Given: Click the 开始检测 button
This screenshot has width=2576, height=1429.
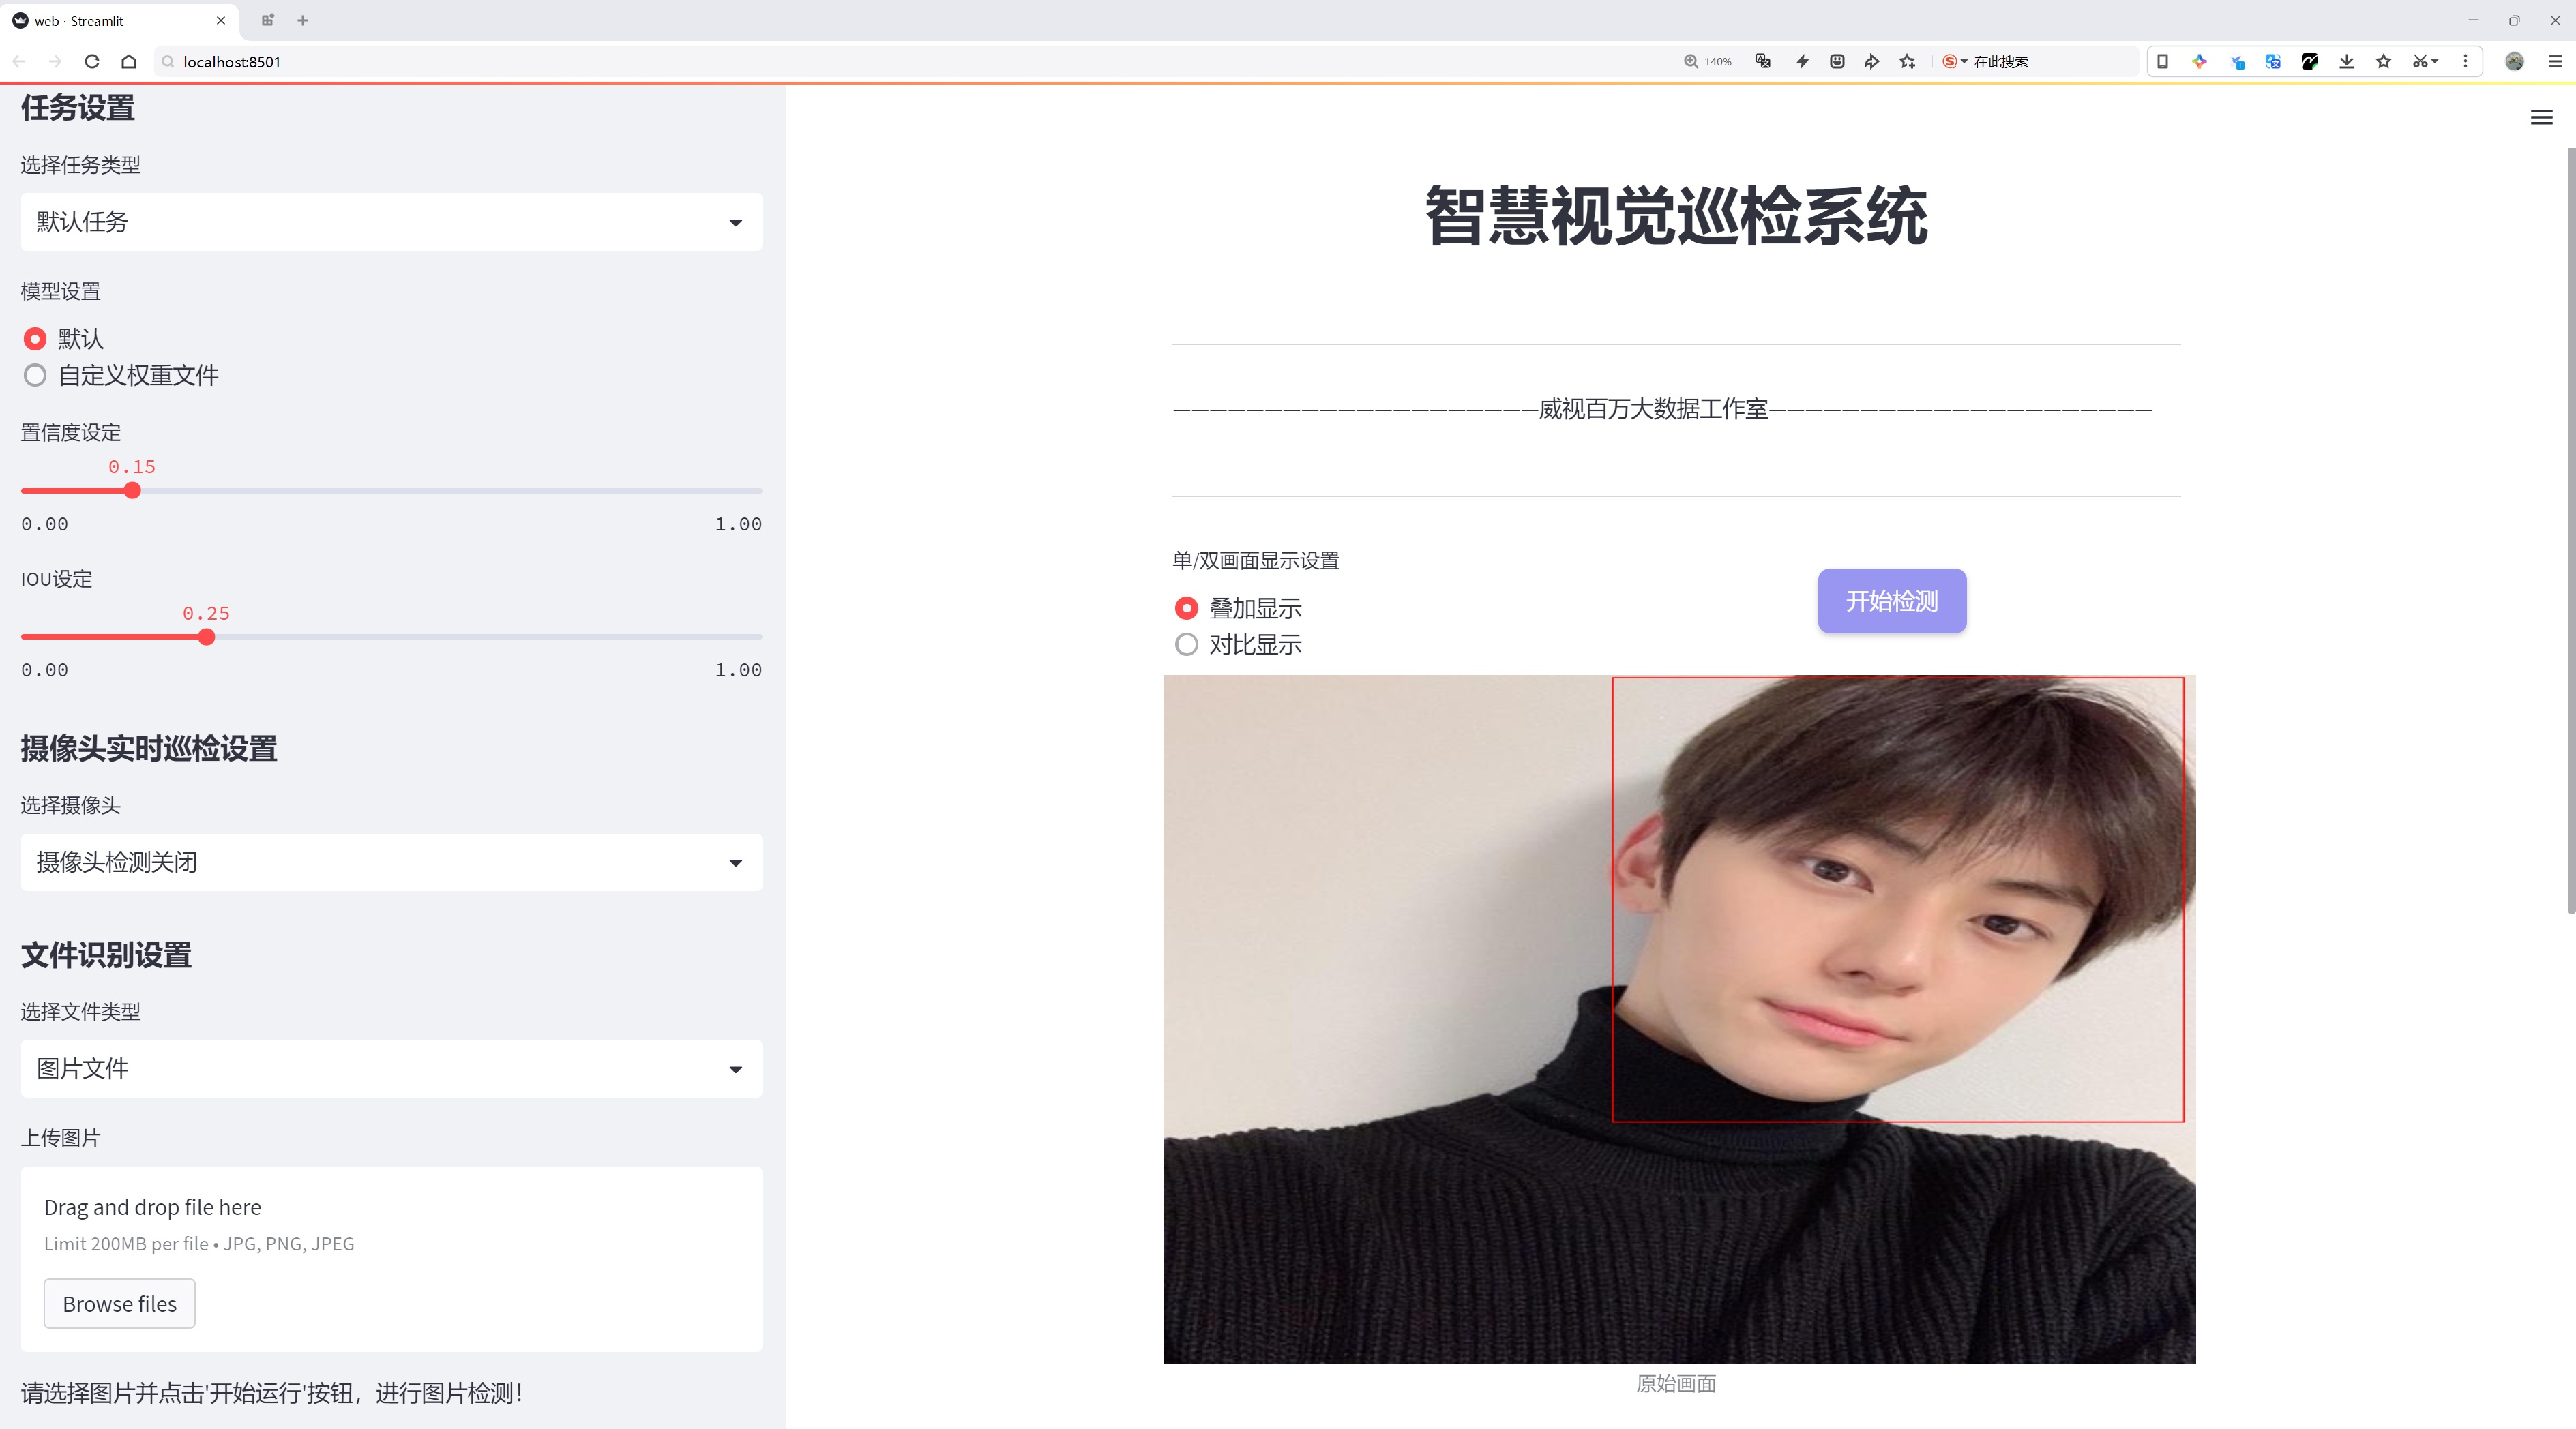Looking at the screenshot, I should click(x=1891, y=601).
